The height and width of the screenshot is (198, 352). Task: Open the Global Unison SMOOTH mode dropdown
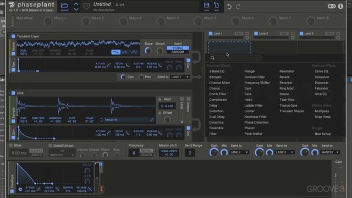coord(62,155)
